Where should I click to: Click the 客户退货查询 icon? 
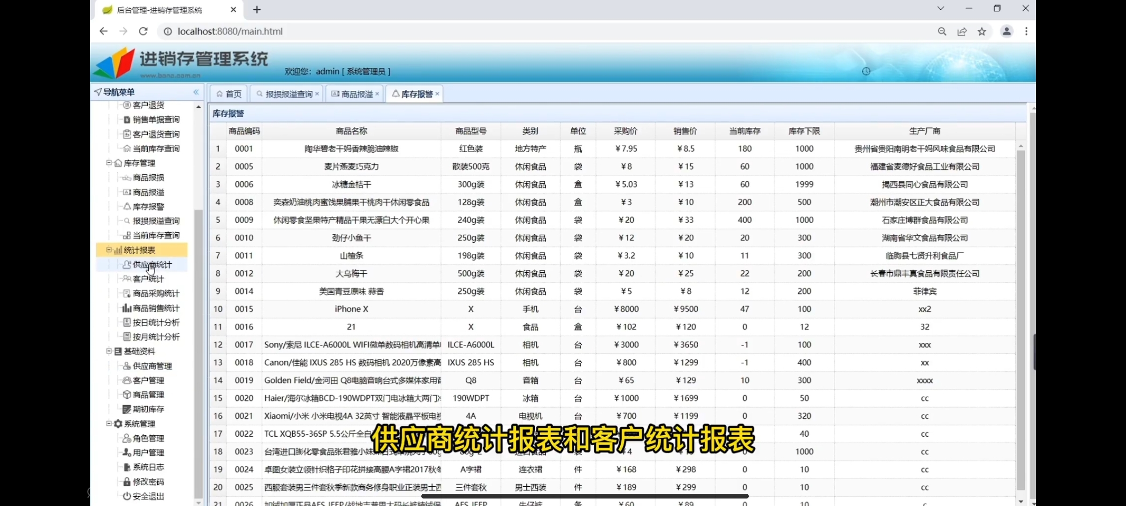[x=127, y=134]
